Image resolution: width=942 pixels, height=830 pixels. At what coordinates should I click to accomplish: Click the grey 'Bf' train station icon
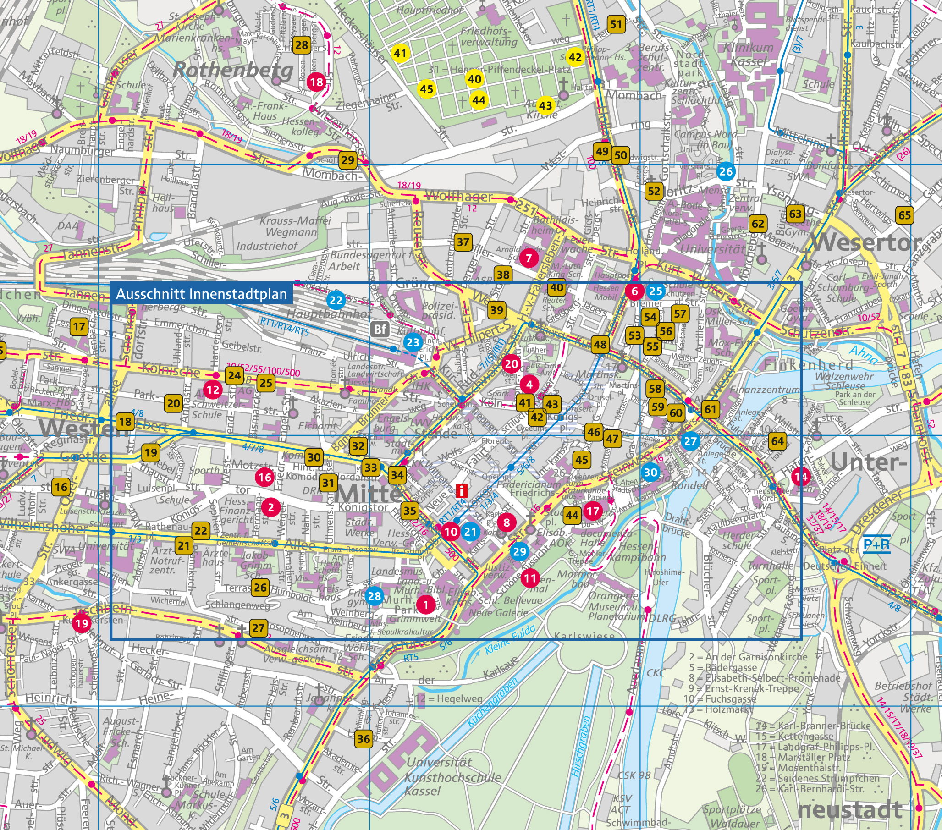tap(380, 329)
